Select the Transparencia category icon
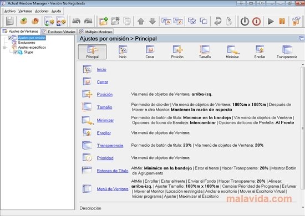Screen dimensions: 305x216 pos(287,52)
